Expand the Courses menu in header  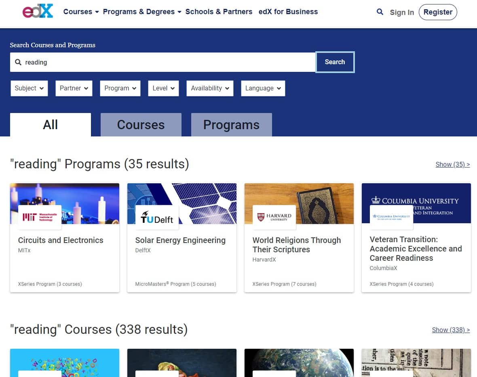point(81,12)
